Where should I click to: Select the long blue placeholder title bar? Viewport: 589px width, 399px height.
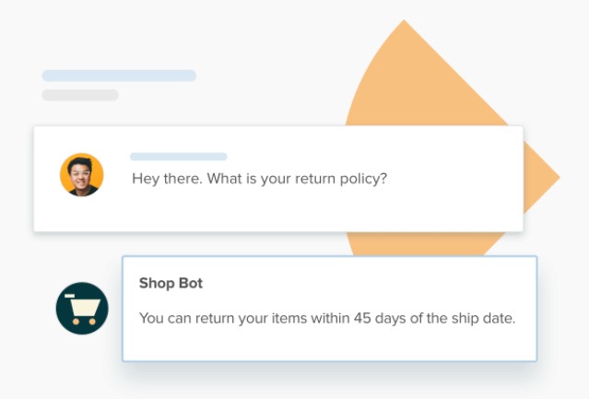point(119,76)
